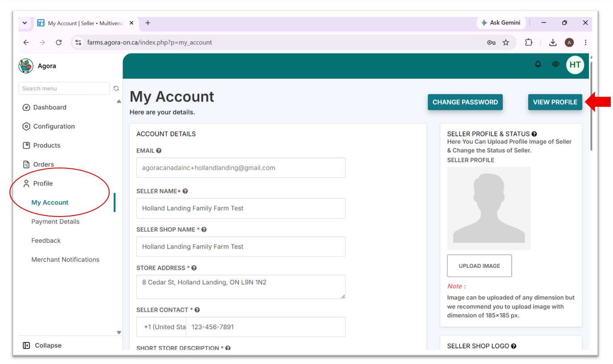Image resolution: width=613 pixels, height=364 pixels.
Task: Open the browser extensions puzzle icon
Action: [529, 42]
